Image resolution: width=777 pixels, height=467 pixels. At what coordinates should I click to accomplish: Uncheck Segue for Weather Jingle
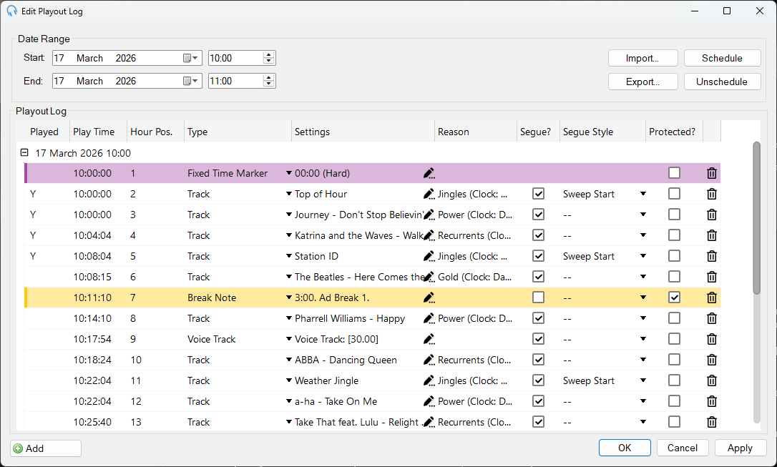tap(538, 380)
